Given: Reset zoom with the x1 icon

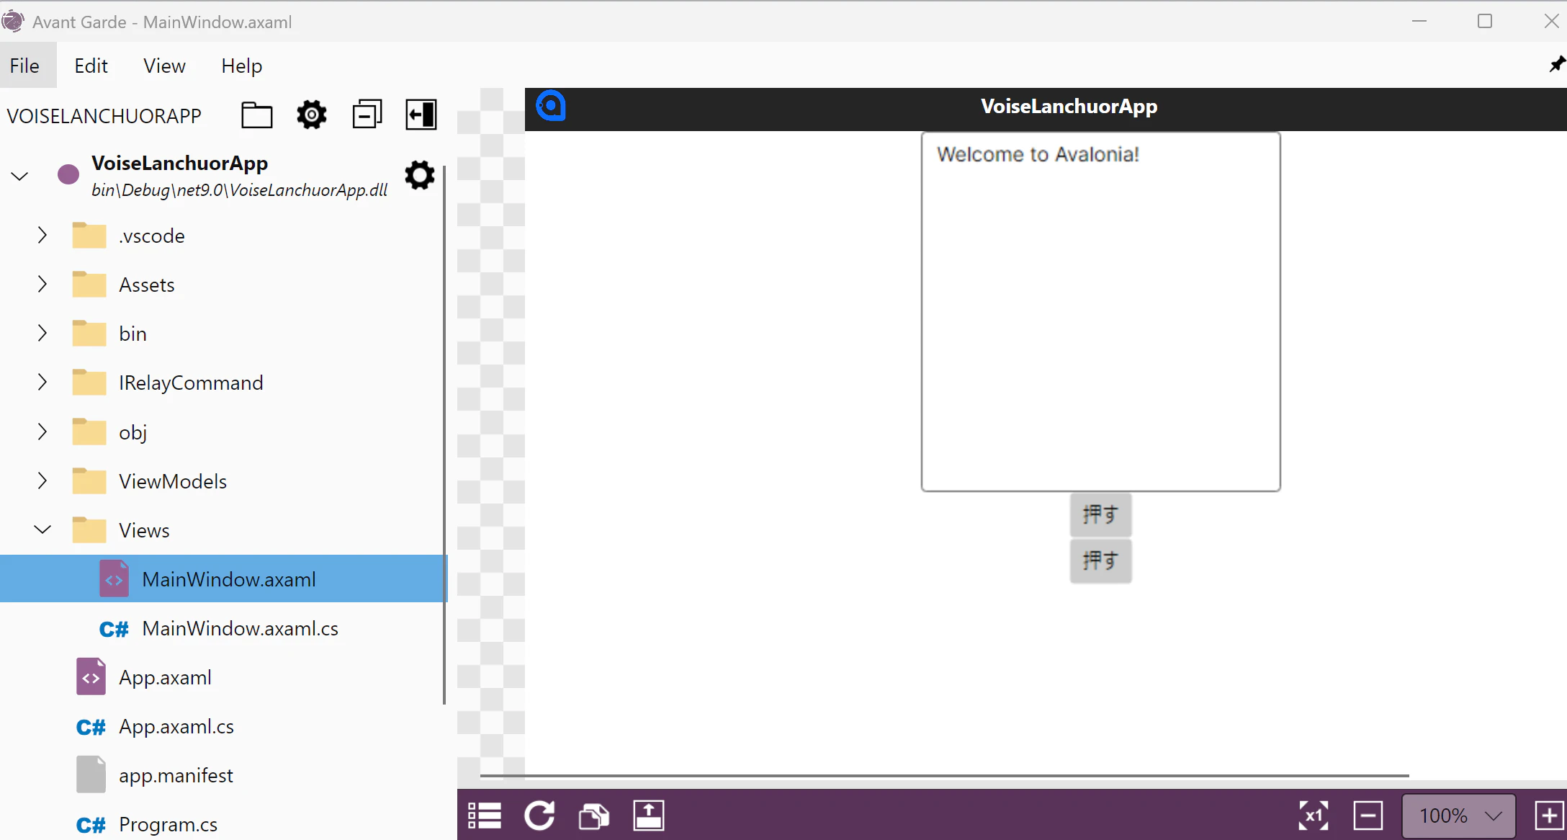Looking at the screenshot, I should (x=1314, y=816).
